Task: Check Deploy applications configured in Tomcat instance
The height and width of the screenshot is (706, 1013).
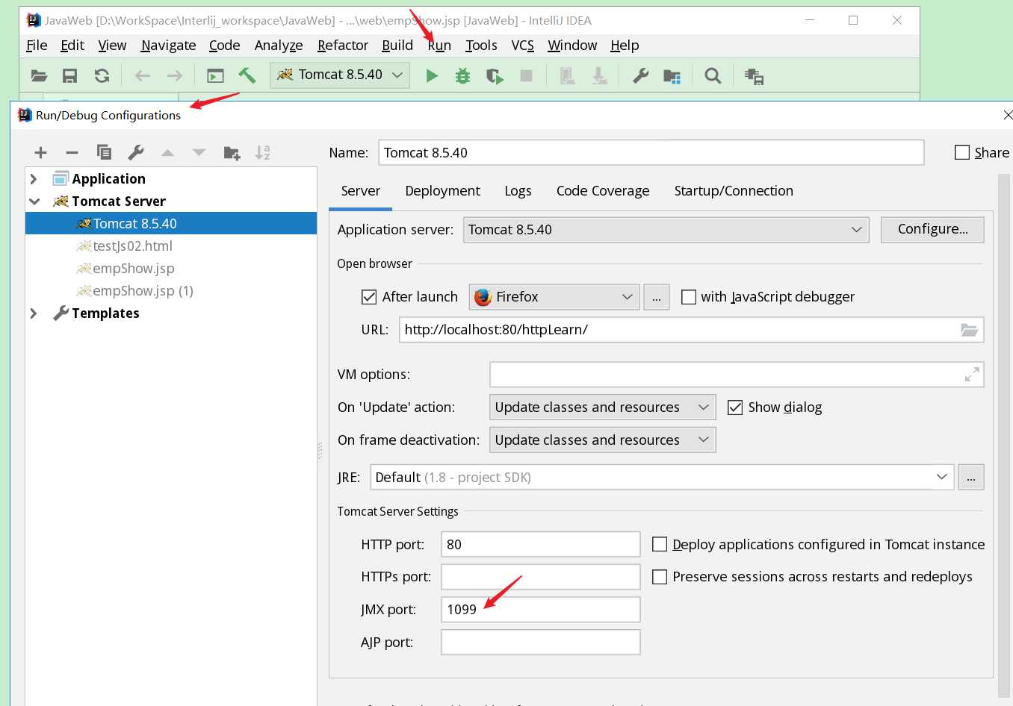Action: point(660,545)
